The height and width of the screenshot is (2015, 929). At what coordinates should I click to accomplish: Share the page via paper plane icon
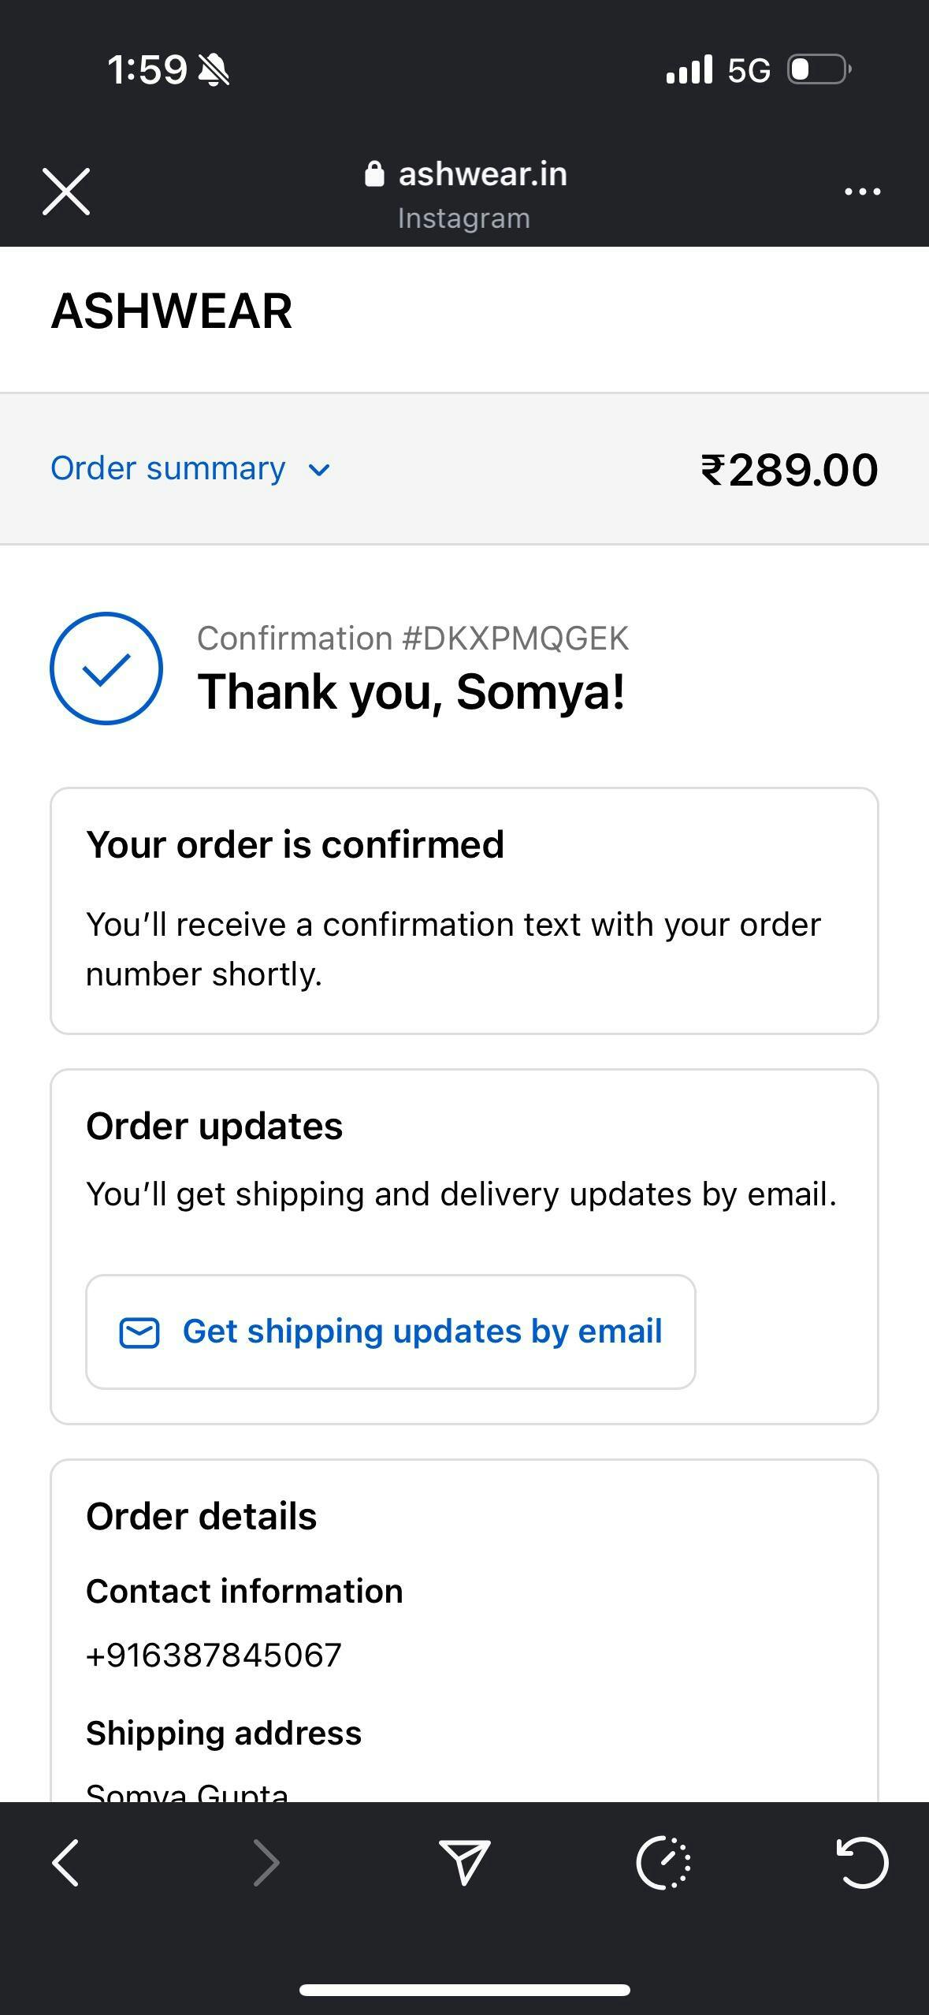tap(464, 1864)
